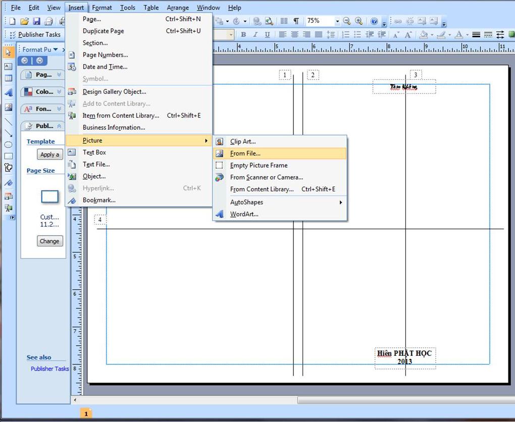Select the Rectangle shape tool
Viewport: 515px width, 422px height.
tap(8, 156)
